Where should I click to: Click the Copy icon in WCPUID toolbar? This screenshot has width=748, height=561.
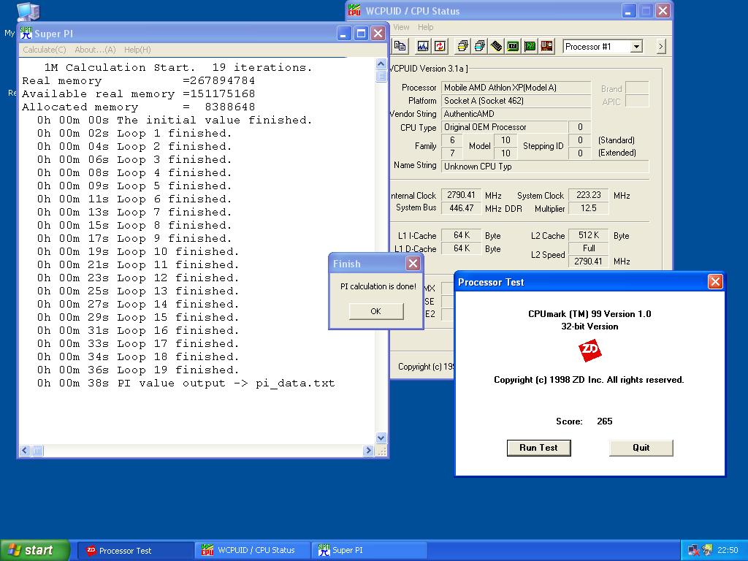point(400,46)
